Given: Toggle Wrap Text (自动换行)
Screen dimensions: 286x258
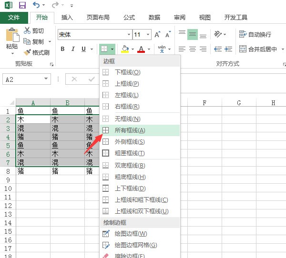Looking at the screenshot, I should (255, 34).
